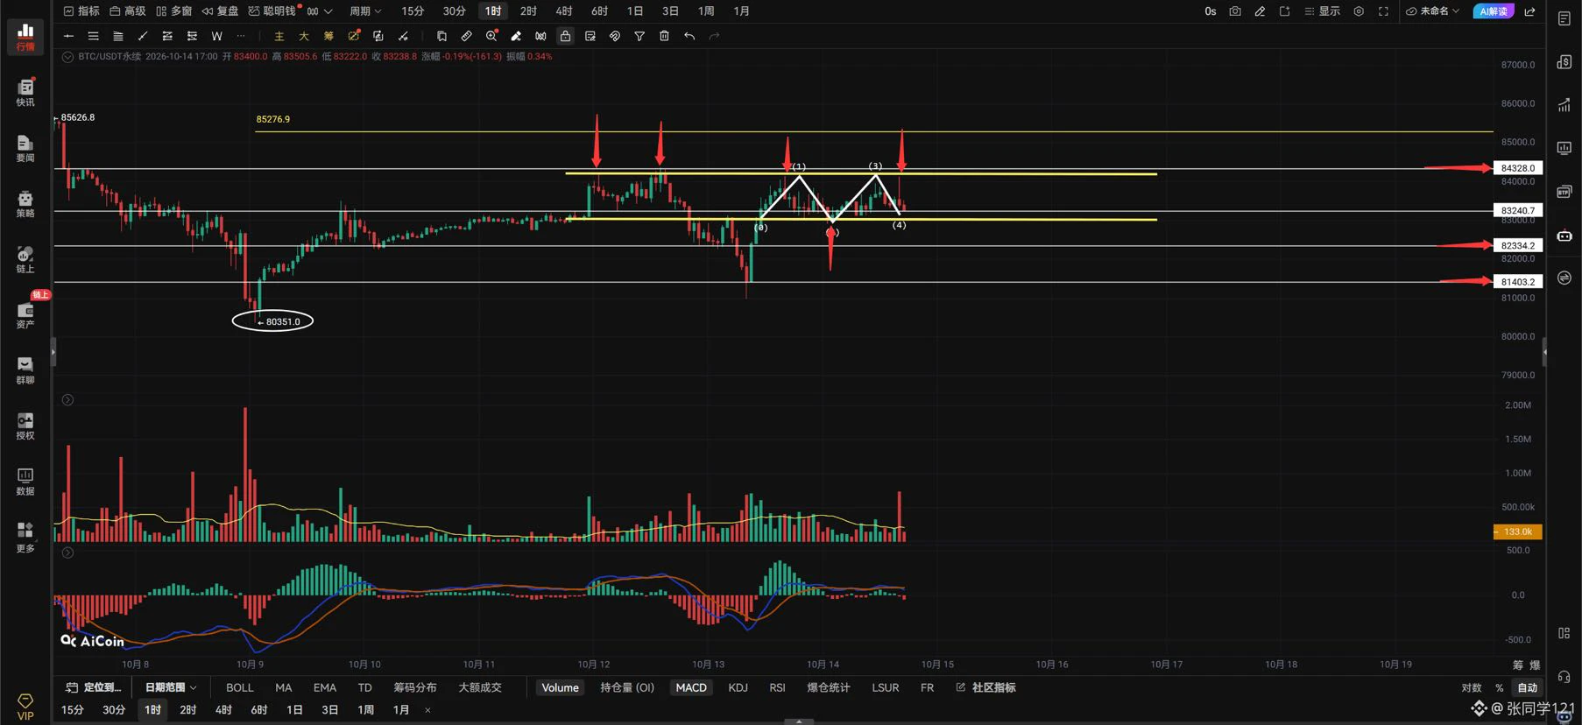Open the 策略 strategy sidebar icon
1582x725 pixels.
point(25,203)
